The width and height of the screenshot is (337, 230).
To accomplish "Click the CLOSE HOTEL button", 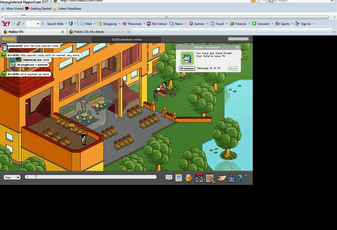I will [x=238, y=39].
